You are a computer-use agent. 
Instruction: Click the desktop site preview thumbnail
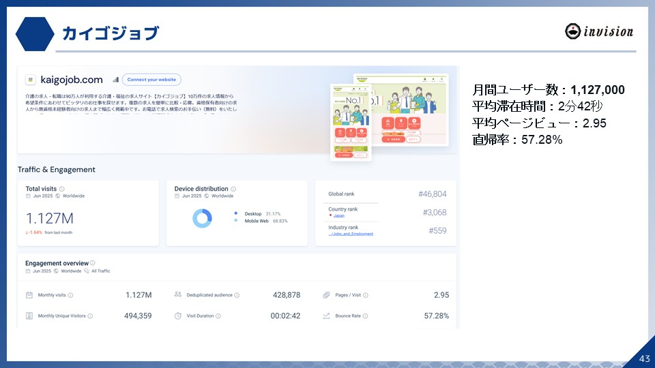click(x=410, y=110)
